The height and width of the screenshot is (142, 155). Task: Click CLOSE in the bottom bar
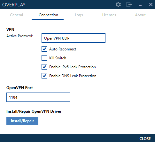[145, 139]
